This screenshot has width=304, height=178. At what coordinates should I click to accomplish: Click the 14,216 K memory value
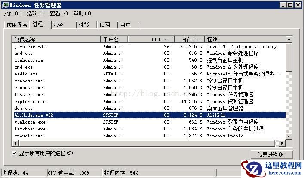(x=192, y=101)
